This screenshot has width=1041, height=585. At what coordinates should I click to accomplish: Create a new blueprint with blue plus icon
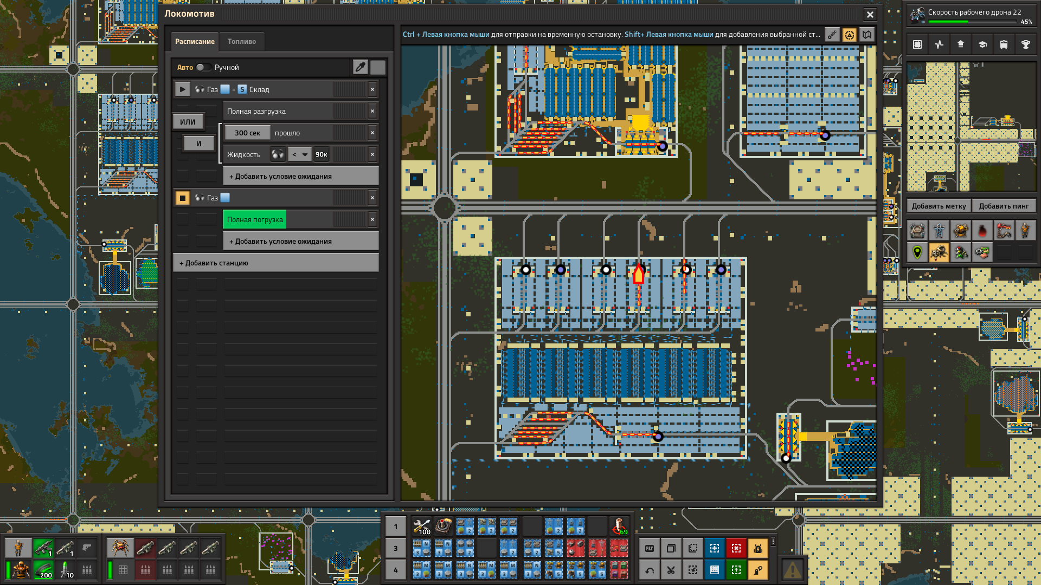pyautogui.click(x=715, y=548)
